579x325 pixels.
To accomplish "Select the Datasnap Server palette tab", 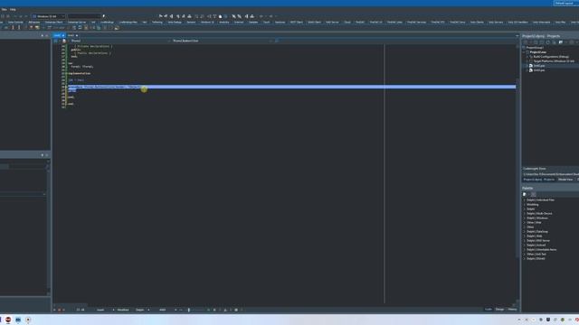I will click(x=76, y=22).
